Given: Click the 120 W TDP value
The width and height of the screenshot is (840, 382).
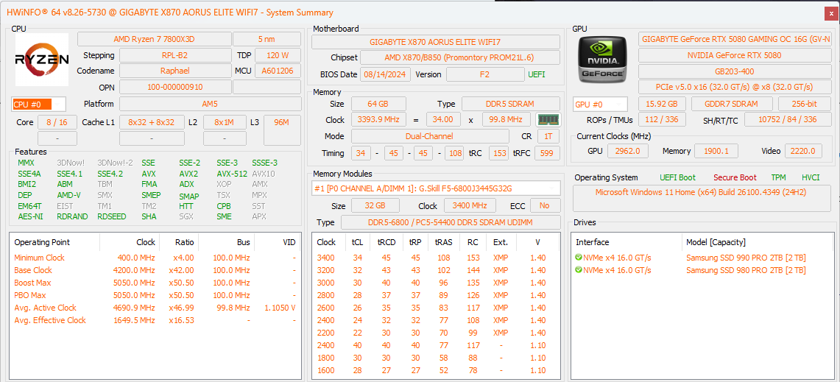Looking at the screenshot, I should (x=278, y=55).
